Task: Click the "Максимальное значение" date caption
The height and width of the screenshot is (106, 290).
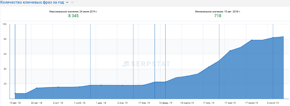Action: [x=73, y=12]
